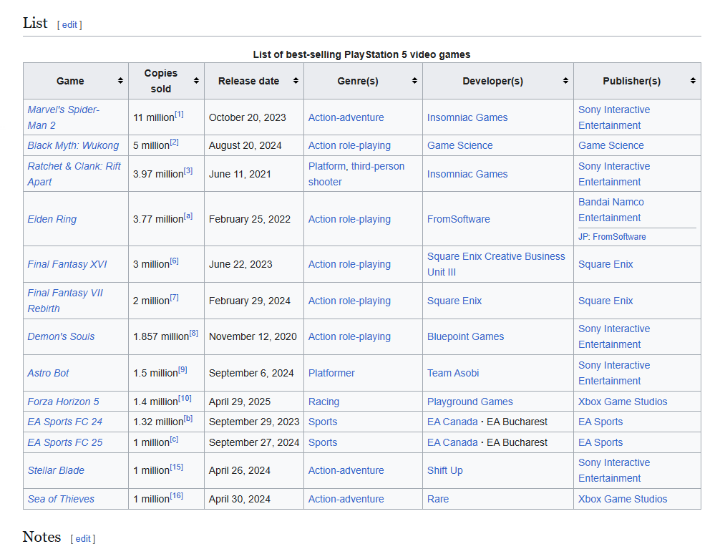The width and height of the screenshot is (720, 549).
Task: Open Sports genre in FC 24 row
Action: coord(323,422)
